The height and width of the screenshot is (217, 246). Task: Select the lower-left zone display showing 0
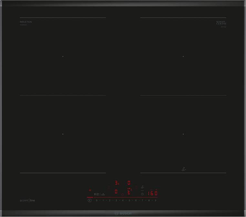pyautogui.click(x=116, y=191)
